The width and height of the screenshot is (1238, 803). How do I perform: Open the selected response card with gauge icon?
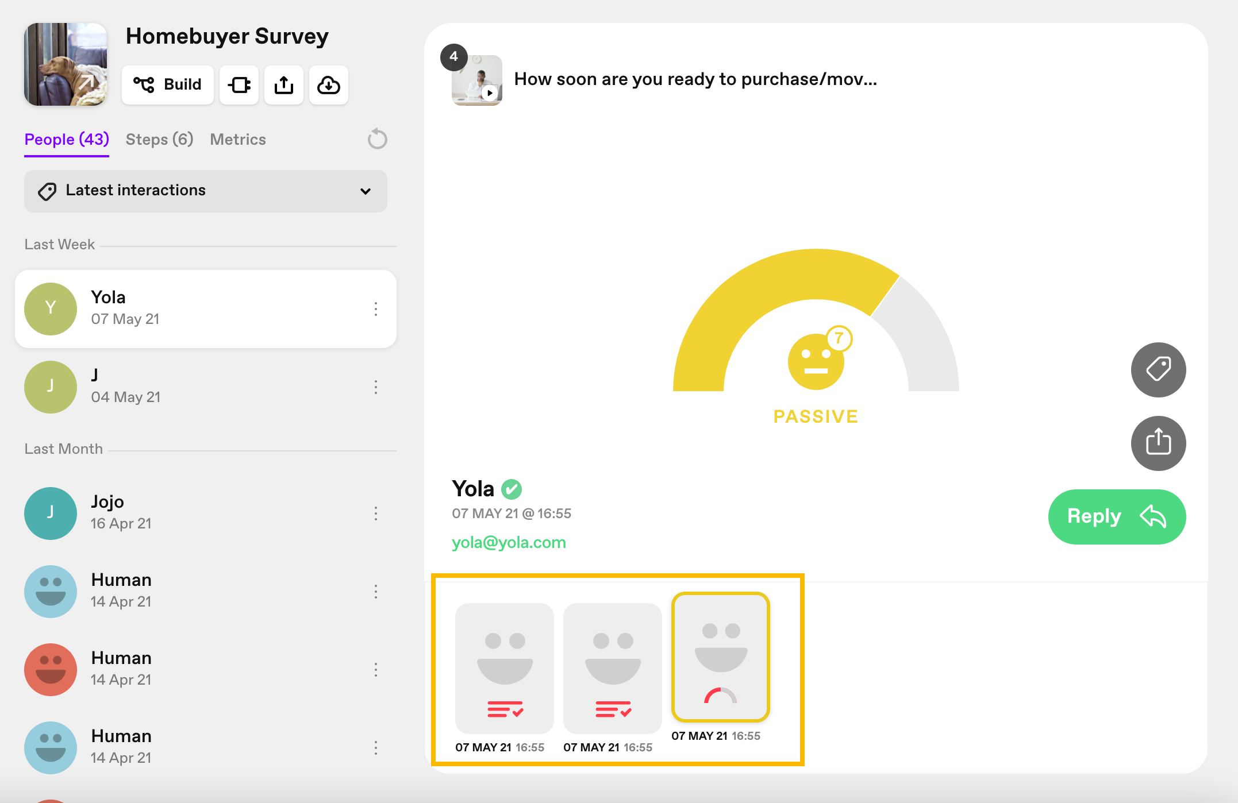pos(721,657)
